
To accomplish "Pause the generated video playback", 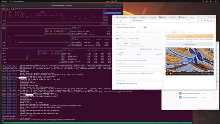I will coord(167,74).
